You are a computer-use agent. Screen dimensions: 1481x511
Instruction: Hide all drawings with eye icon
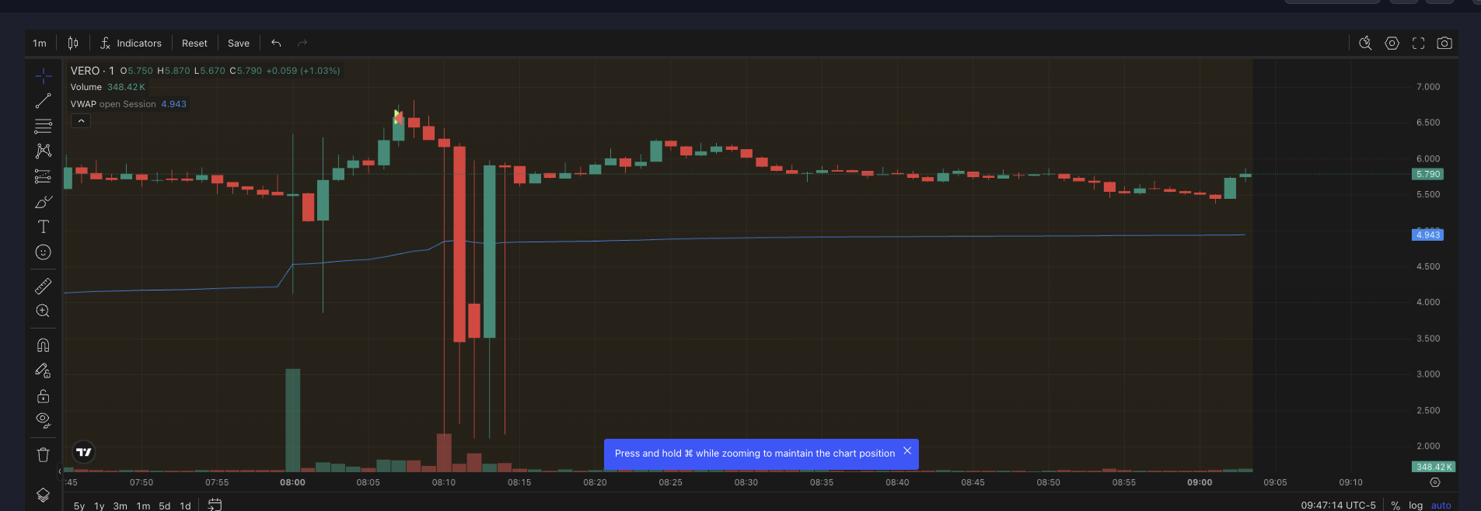point(43,420)
